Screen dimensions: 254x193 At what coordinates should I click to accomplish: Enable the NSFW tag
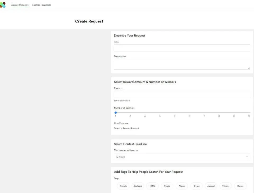click(x=152, y=186)
